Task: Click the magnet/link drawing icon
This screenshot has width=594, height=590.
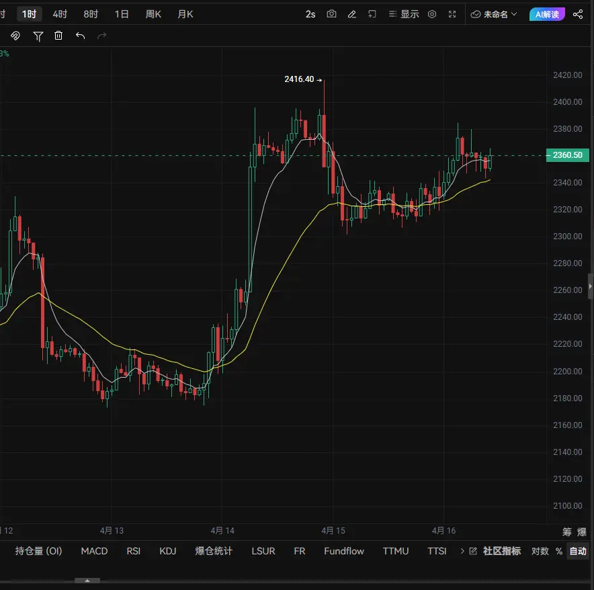Action: (15, 36)
